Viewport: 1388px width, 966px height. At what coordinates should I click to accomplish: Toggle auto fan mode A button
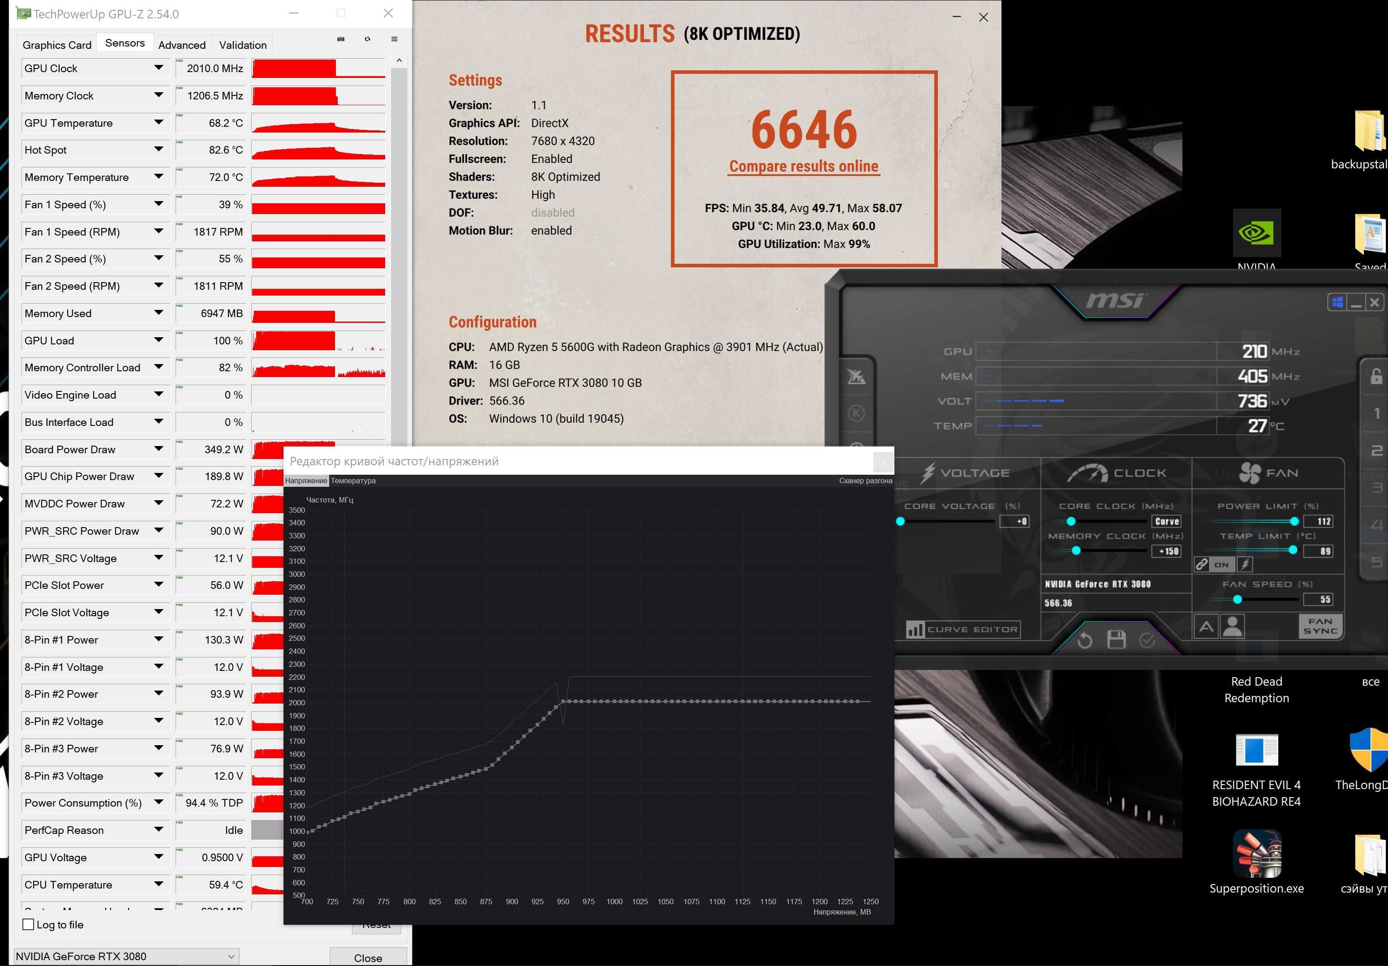[x=1206, y=626]
